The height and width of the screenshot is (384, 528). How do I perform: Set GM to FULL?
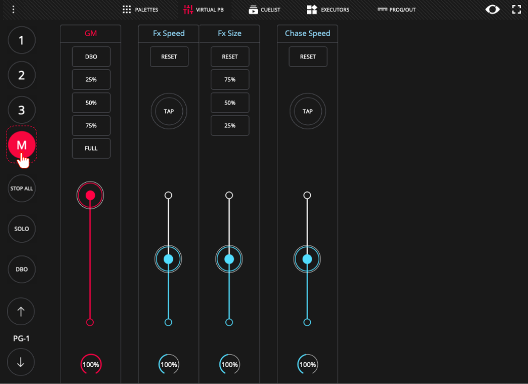pos(91,148)
